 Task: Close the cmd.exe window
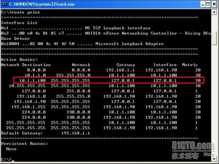coord(214,4)
